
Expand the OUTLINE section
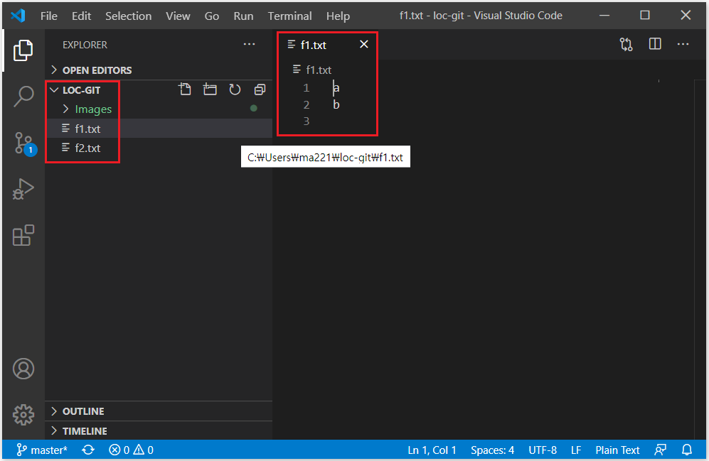tap(159, 411)
